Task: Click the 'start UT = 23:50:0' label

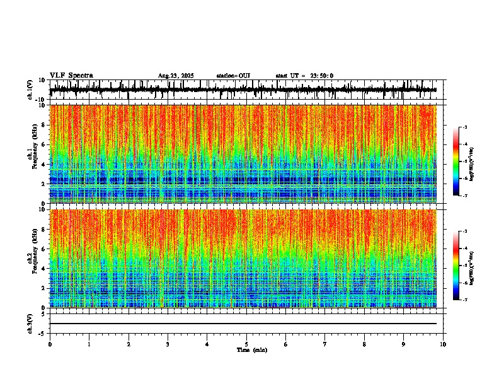Action: (304, 76)
